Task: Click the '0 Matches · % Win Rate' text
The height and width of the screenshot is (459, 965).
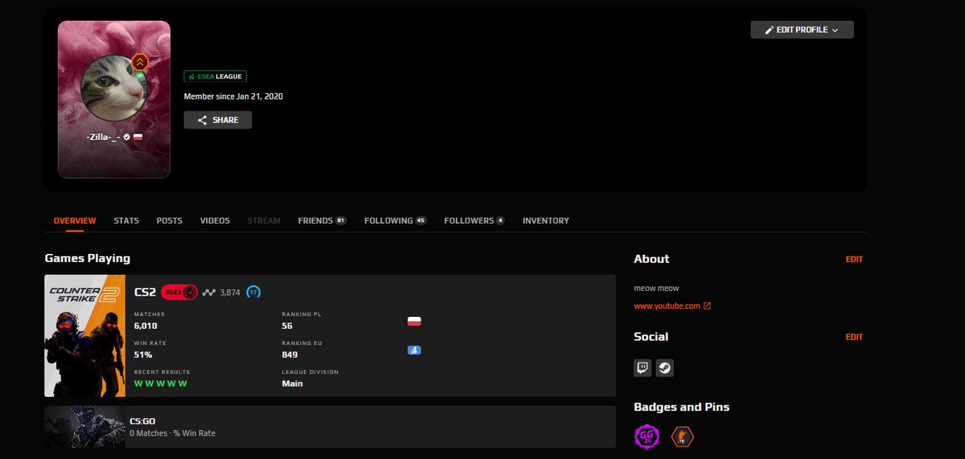Action: pos(172,433)
